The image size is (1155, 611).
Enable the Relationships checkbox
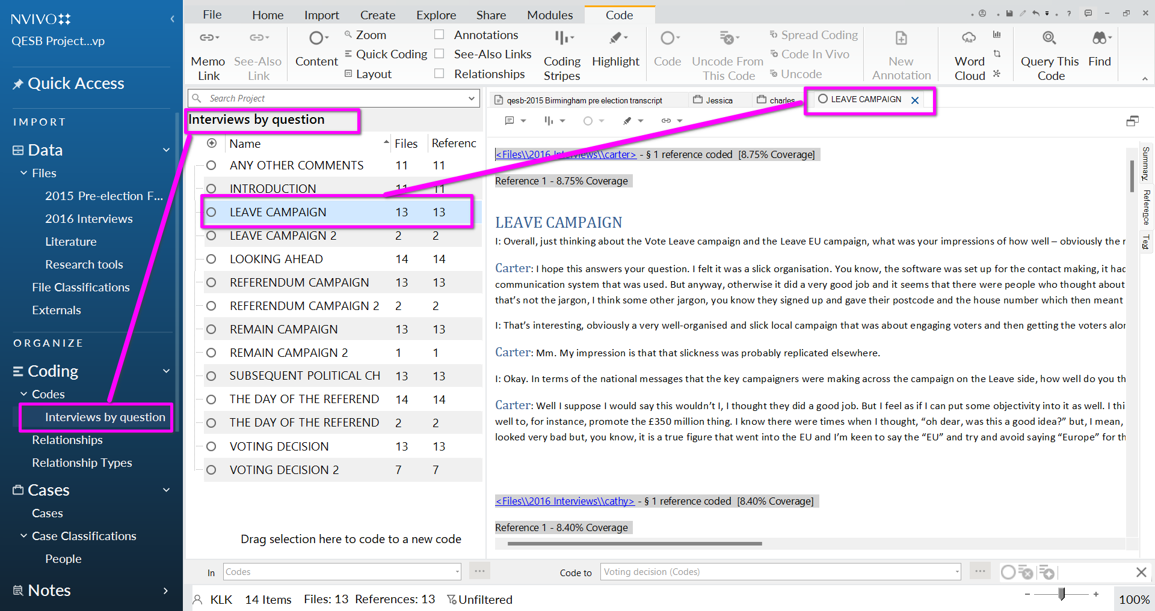(439, 74)
